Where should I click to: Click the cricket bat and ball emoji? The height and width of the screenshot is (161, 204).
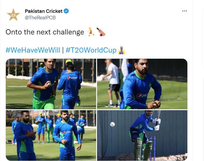click(x=101, y=32)
